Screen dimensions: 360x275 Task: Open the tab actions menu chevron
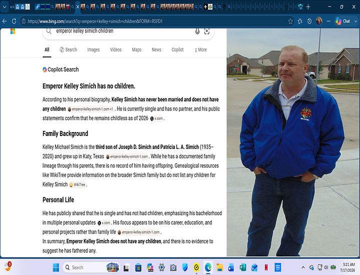tap(4, 7)
